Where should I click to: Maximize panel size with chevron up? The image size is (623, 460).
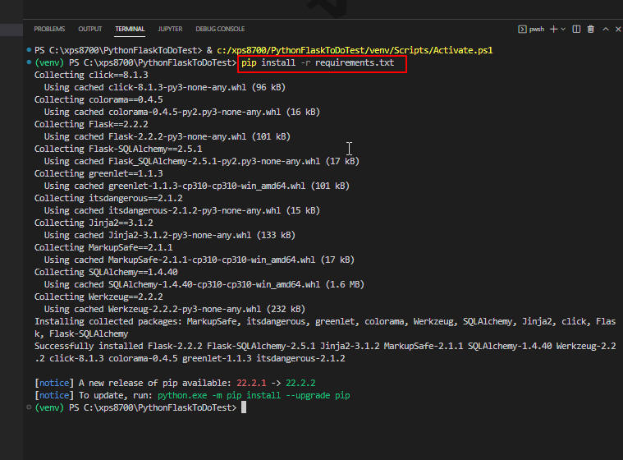(x=606, y=29)
